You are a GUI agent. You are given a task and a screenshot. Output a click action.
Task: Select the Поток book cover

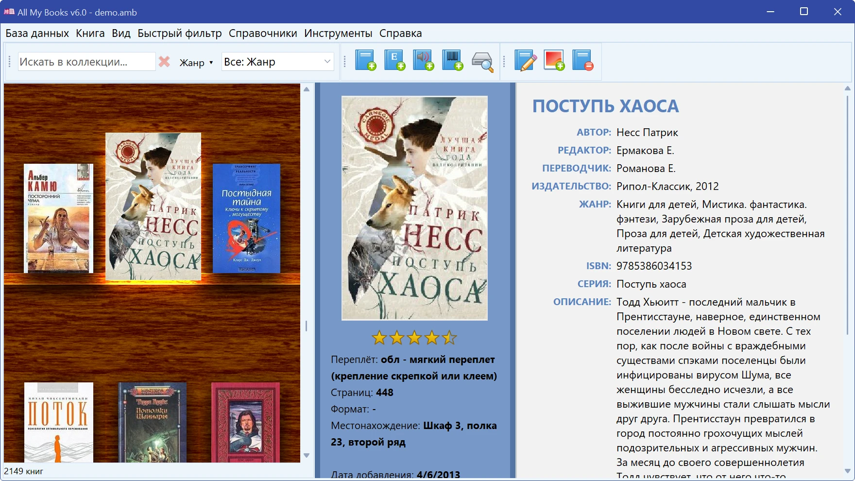tap(58, 422)
